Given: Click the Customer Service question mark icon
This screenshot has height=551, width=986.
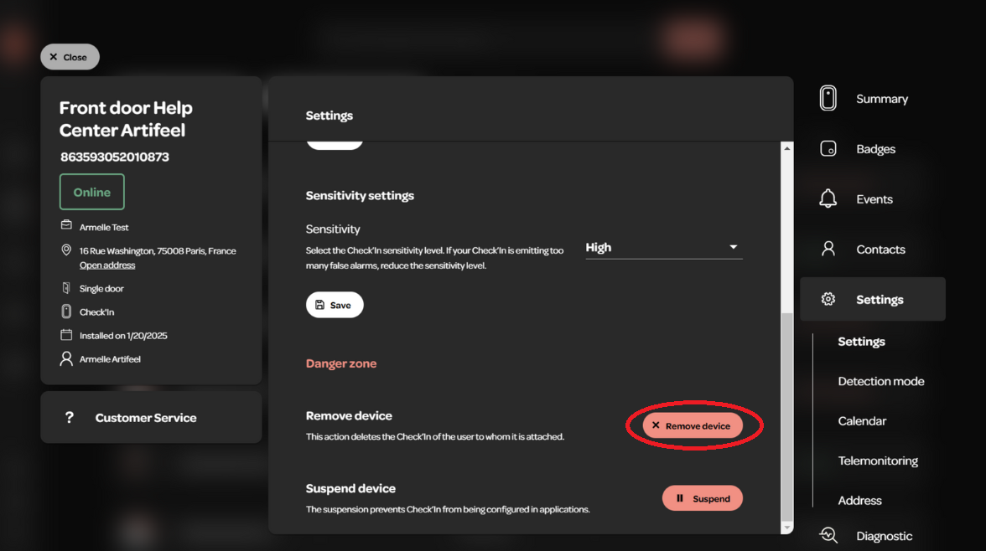Looking at the screenshot, I should point(69,417).
